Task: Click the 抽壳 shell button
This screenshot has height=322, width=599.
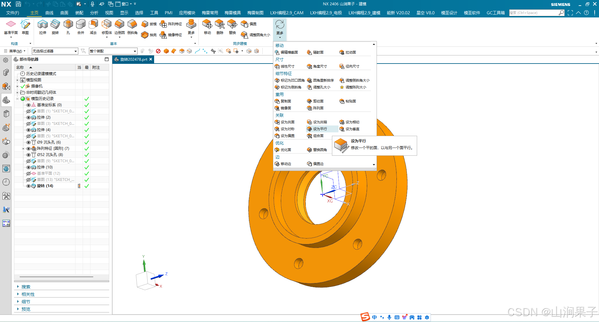Action: (149, 35)
